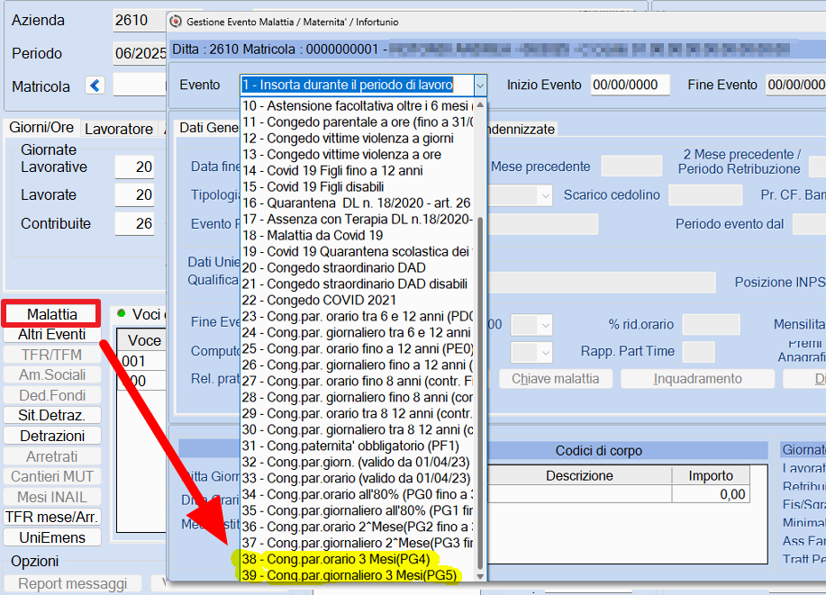This screenshot has width=826, height=595.
Task: Click the Lavorate value field
Action: point(135,195)
